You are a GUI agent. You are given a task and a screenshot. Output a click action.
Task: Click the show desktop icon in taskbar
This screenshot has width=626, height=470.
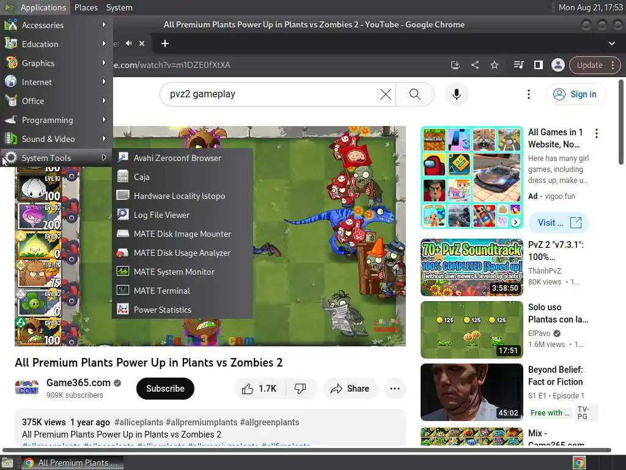[7, 463]
